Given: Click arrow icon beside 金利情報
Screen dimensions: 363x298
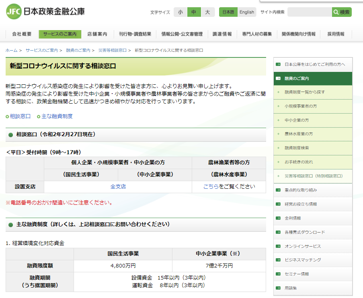Looking at the screenshot, I should 278,218.
